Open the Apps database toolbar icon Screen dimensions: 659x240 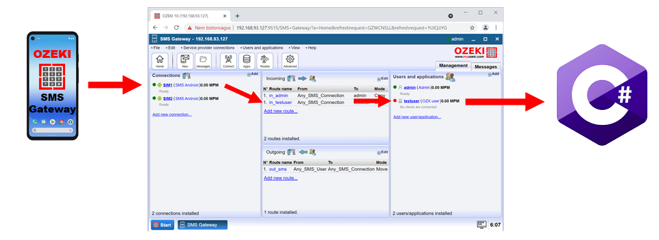(x=247, y=61)
